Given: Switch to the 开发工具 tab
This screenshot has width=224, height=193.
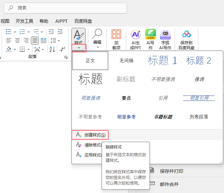Looking at the screenshot, I should click(24, 21).
